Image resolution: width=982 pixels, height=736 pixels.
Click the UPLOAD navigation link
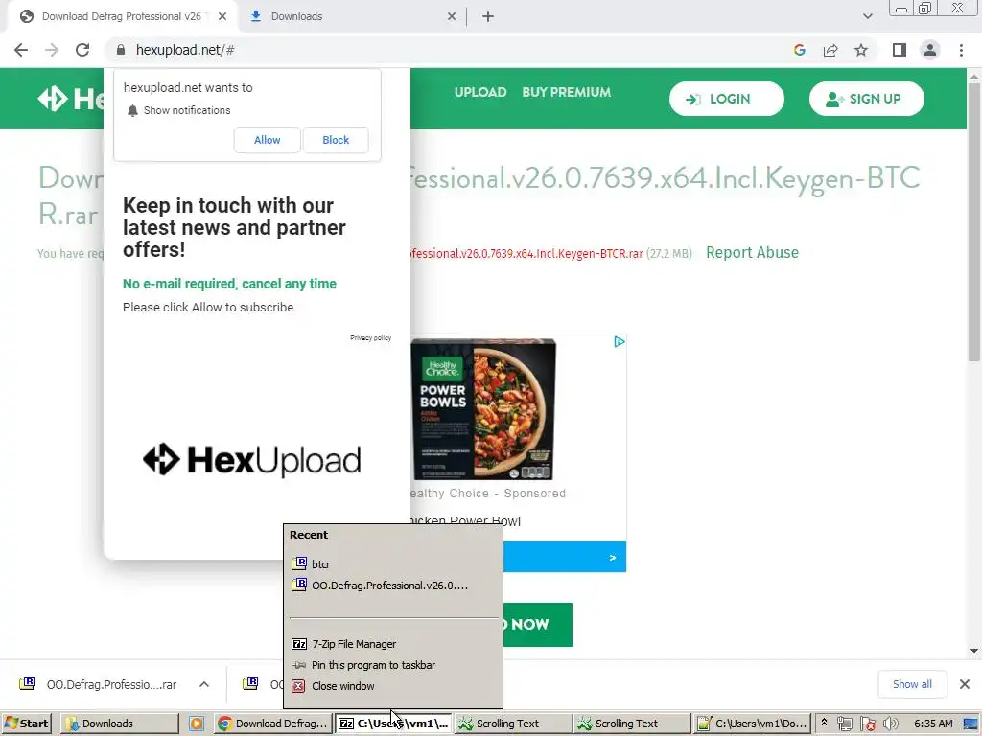(480, 93)
